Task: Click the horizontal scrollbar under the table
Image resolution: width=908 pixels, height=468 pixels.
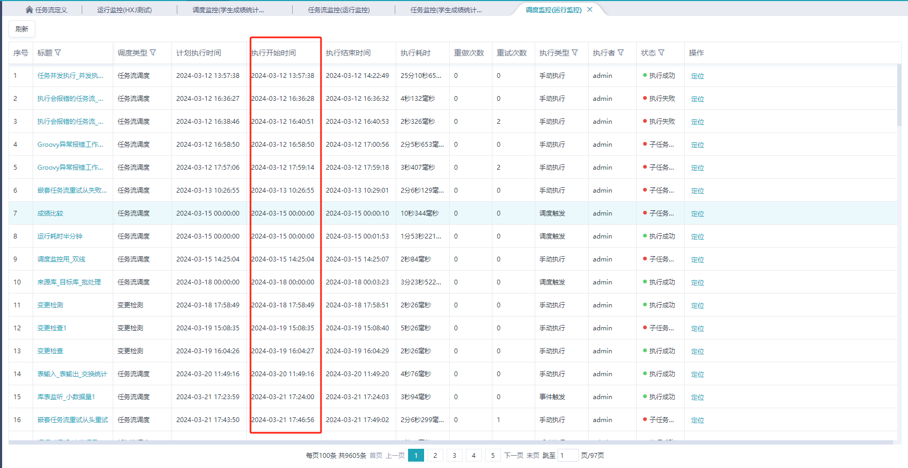Action: pyautogui.click(x=449, y=442)
